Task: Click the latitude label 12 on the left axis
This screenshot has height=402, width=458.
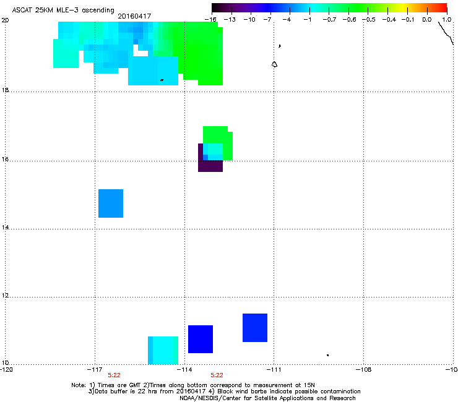Action: (5, 296)
